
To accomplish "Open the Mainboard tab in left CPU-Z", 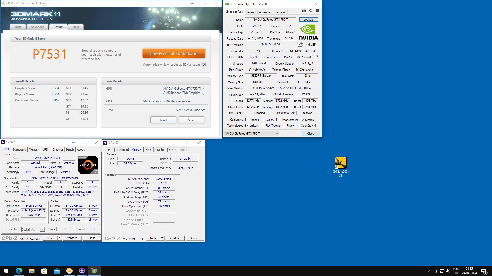I will click(19, 149).
